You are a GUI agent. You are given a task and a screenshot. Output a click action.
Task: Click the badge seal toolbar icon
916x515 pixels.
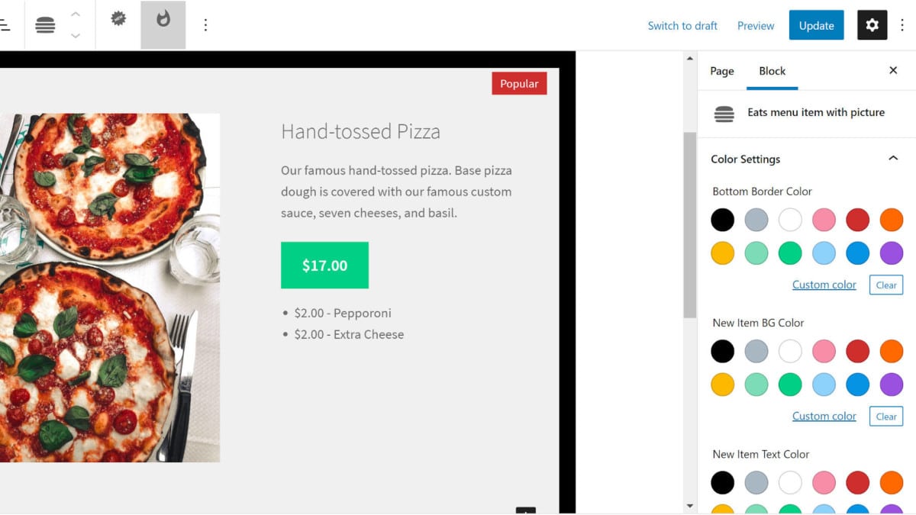pyautogui.click(x=118, y=19)
